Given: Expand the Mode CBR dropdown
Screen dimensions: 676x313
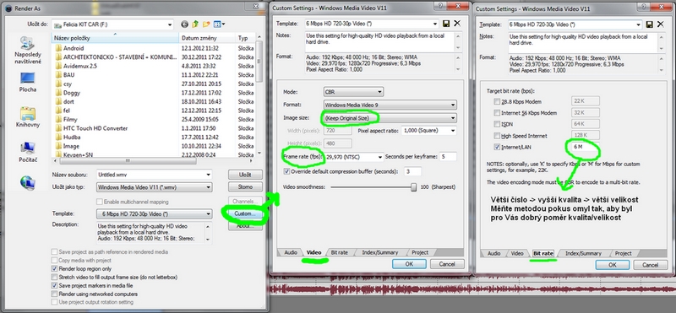Looking at the screenshot, I should pyautogui.click(x=353, y=92).
